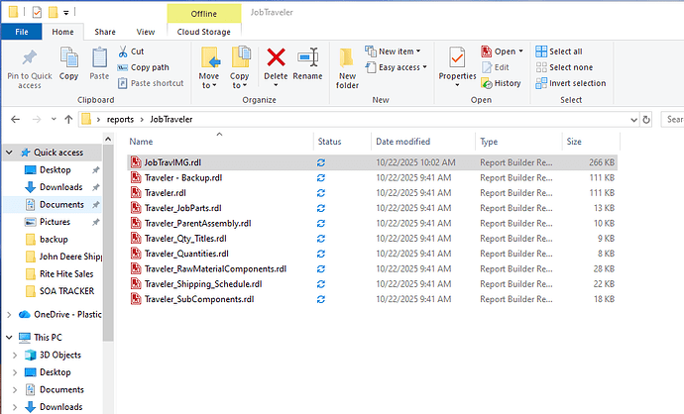Cut the selected file

(131, 52)
